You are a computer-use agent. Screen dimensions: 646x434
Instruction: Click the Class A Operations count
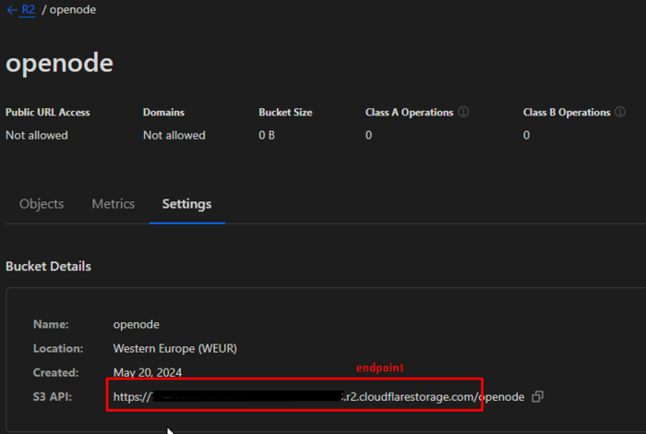pyautogui.click(x=368, y=136)
